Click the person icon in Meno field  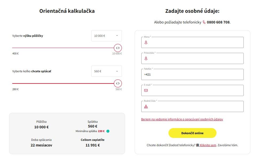146,42
